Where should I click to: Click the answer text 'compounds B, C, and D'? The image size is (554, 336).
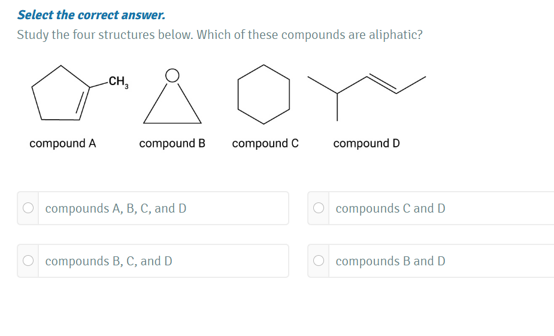pyautogui.click(x=108, y=261)
